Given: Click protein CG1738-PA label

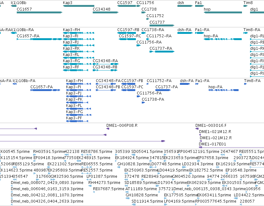Looking at the screenshot, I should pyautogui.click(x=153, y=99).
